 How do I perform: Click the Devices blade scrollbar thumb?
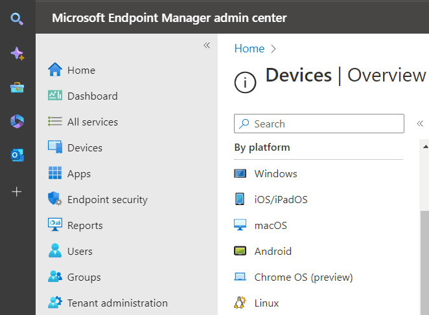(x=424, y=263)
